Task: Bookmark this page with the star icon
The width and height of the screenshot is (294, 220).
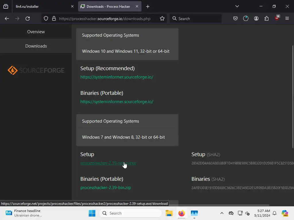Action: [x=162, y=19]
